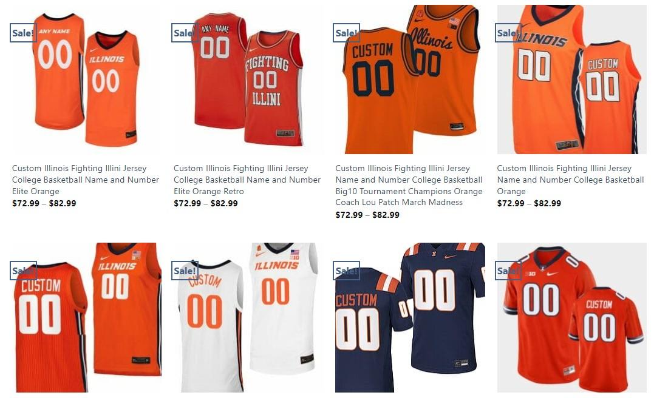Open the plain Orange basketball jersey image

(x=571, y=79)
